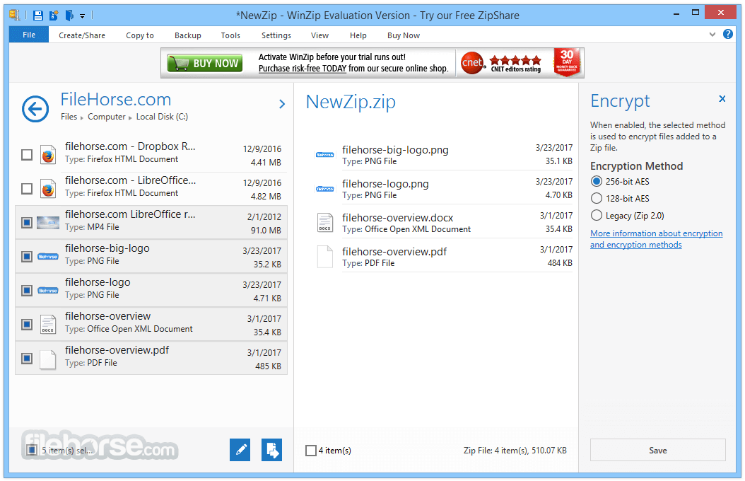The image size is (745, 481).
Task: Click the add to zip icon button
Action: [x=271, y=450]
